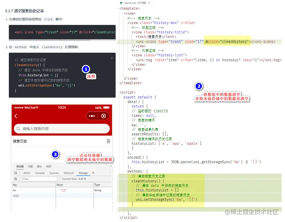Switch to the 终端 tab
The height and width of the screenshot is (222, 285).
(x=48, y=166)
